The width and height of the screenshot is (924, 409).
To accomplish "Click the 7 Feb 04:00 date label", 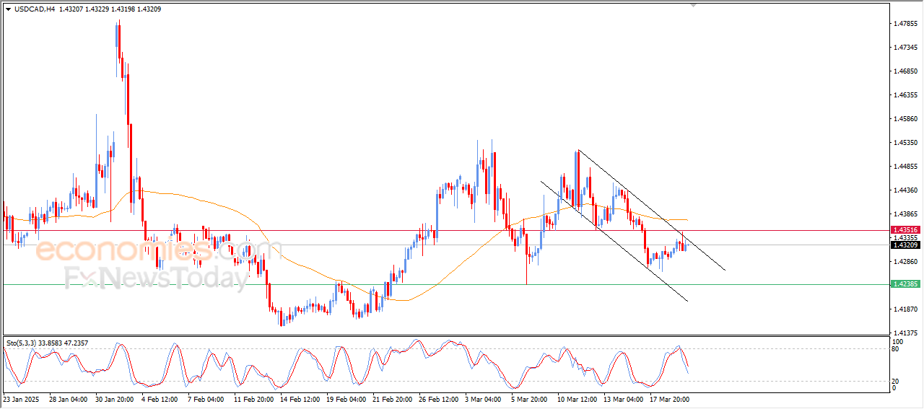I will coord(206,399).
